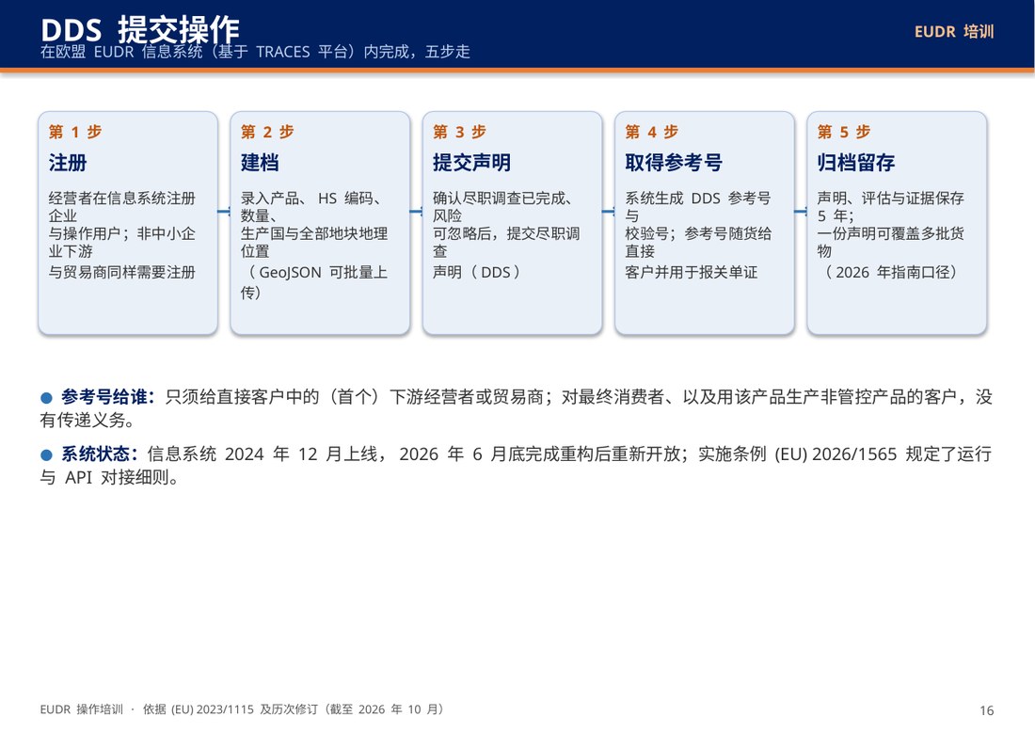Click the blue bullet dot before "参考号给谁"
The image size is (1035, 732).
point(46,398)
